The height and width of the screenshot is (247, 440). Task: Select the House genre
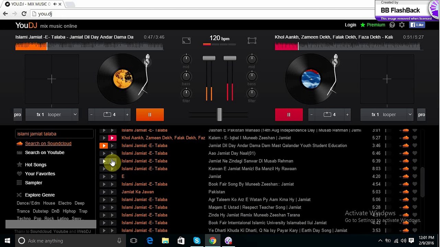[49, 203]
